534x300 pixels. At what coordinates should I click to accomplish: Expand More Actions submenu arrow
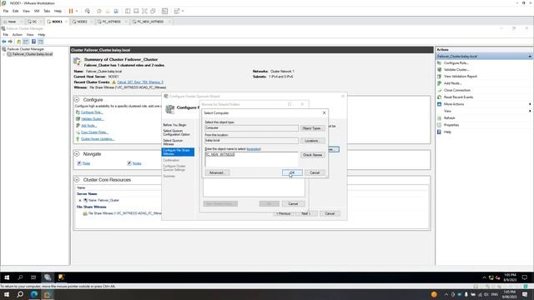(530, 104)
